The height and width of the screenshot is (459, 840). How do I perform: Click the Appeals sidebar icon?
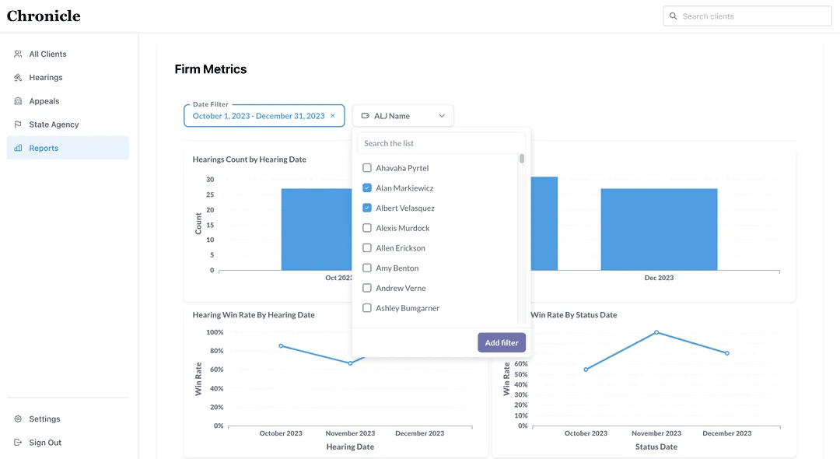point(19,100)
